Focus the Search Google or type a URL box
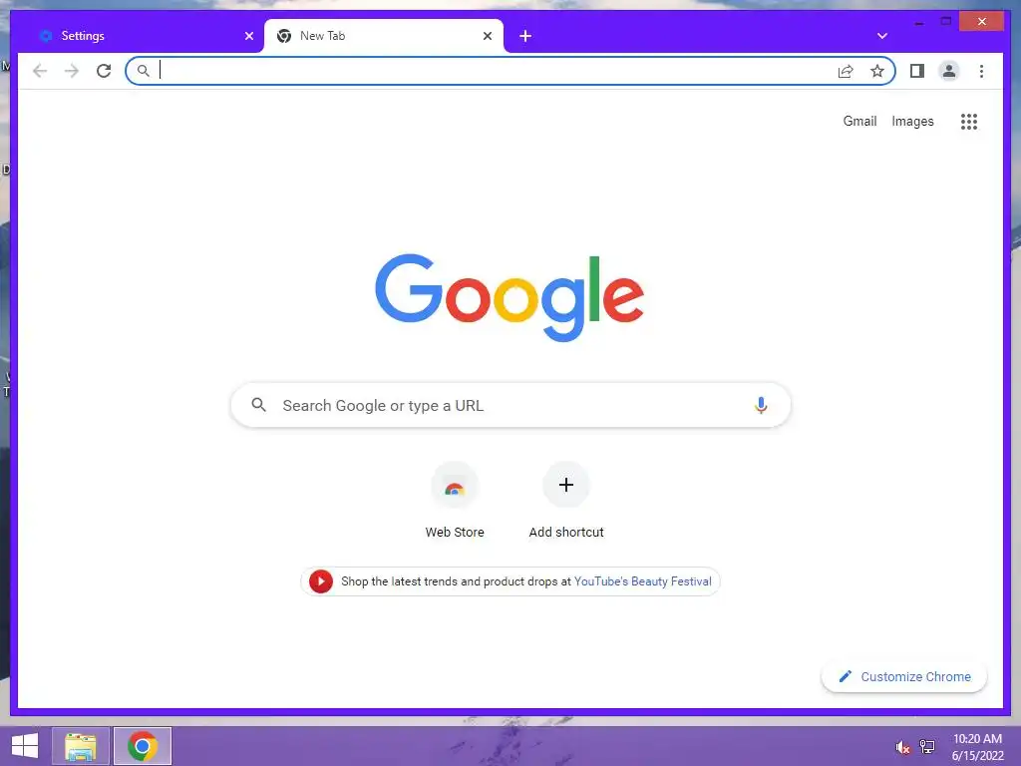Viewport: 1021px width, 766px height. pos(510,405)
